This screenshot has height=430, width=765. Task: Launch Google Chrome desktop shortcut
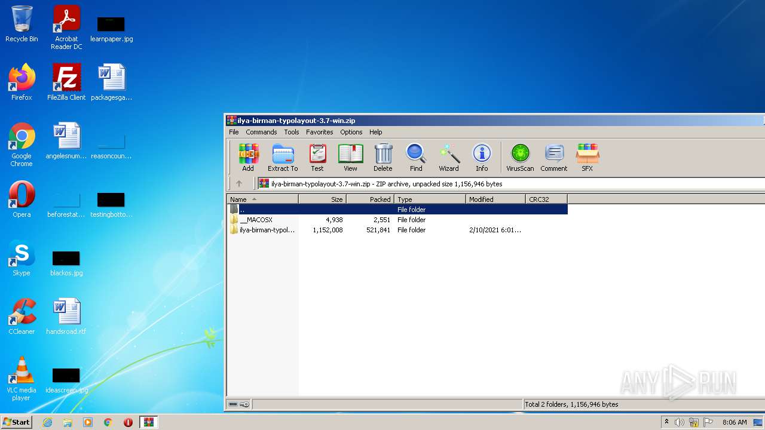[x=22, y=145]
